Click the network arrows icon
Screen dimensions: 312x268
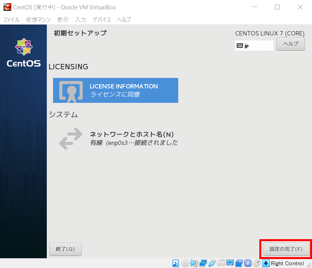click(71, 139)
